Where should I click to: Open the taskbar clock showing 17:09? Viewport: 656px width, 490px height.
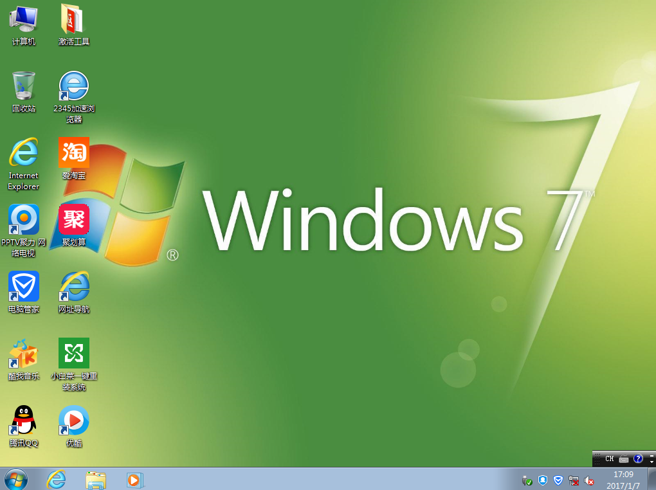(623, 480)
